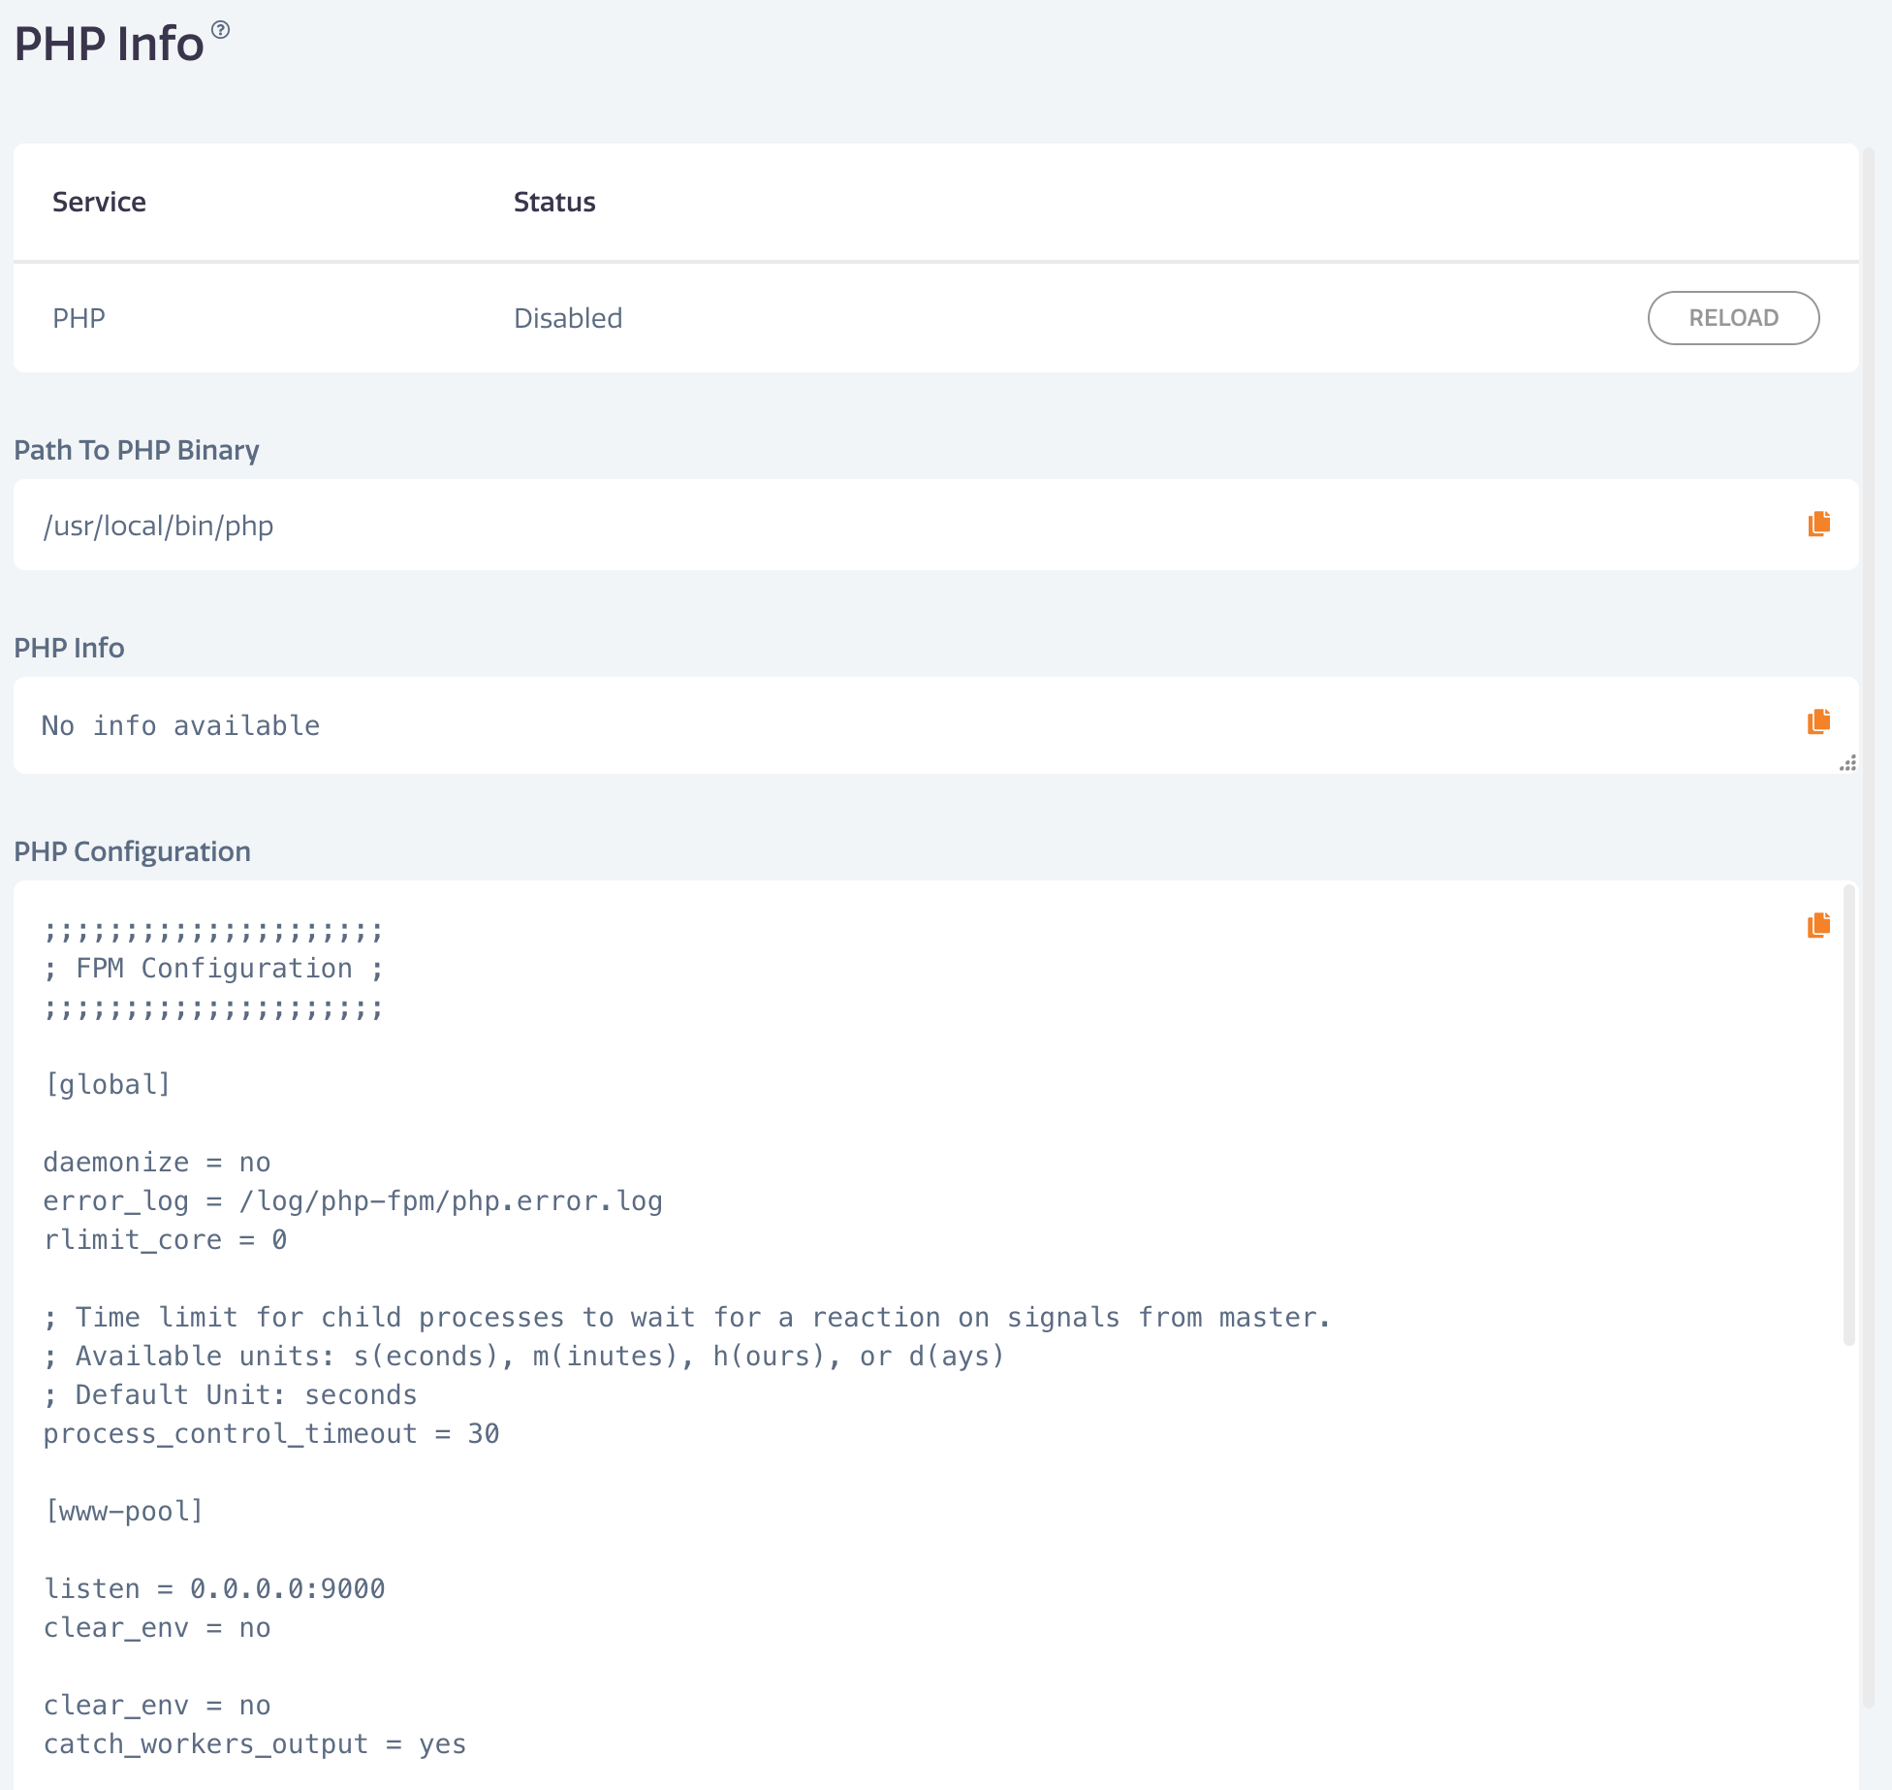Screen dimensions: 1892x1790
Task: Click the 'listen = 0.0.0.0:9000' line
Action: 214,1588
